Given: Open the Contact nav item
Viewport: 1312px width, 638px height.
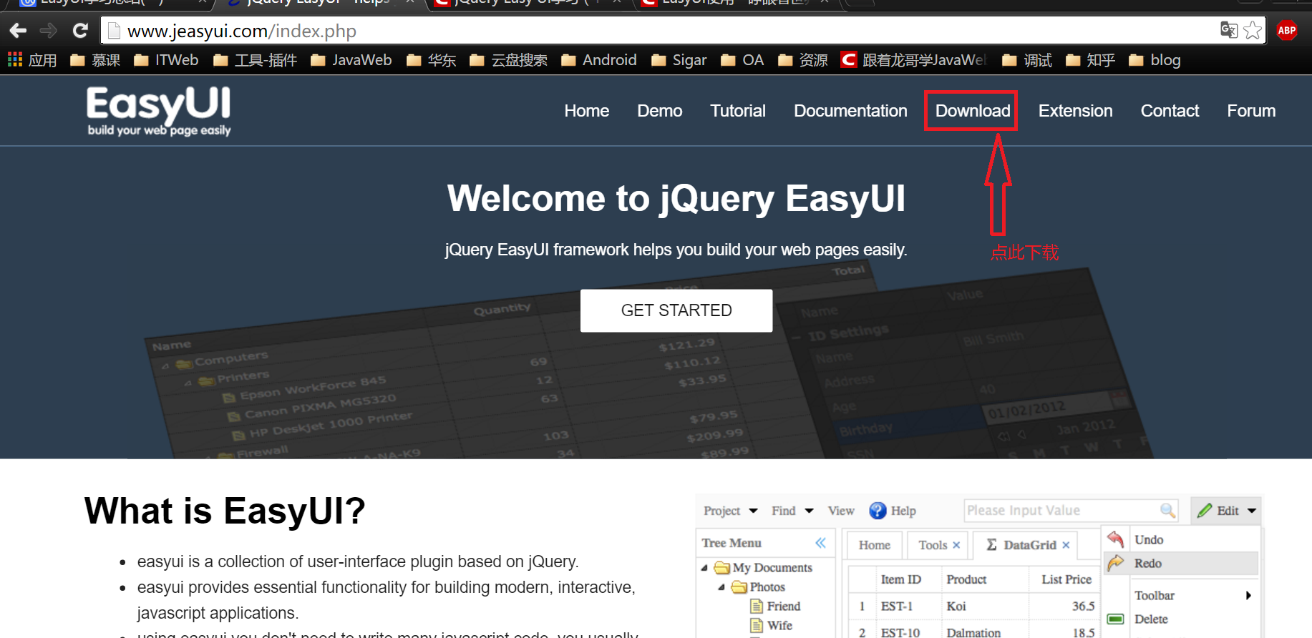Looking at the screenshot, I should pos(1170,111).
